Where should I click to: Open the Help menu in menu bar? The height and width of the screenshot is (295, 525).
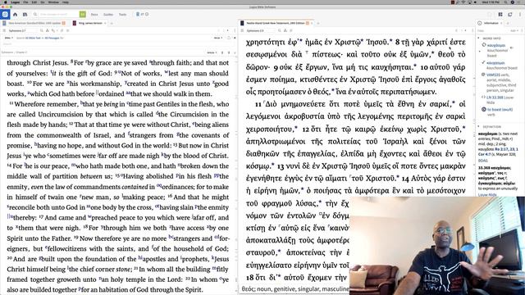tap(66, 2)
